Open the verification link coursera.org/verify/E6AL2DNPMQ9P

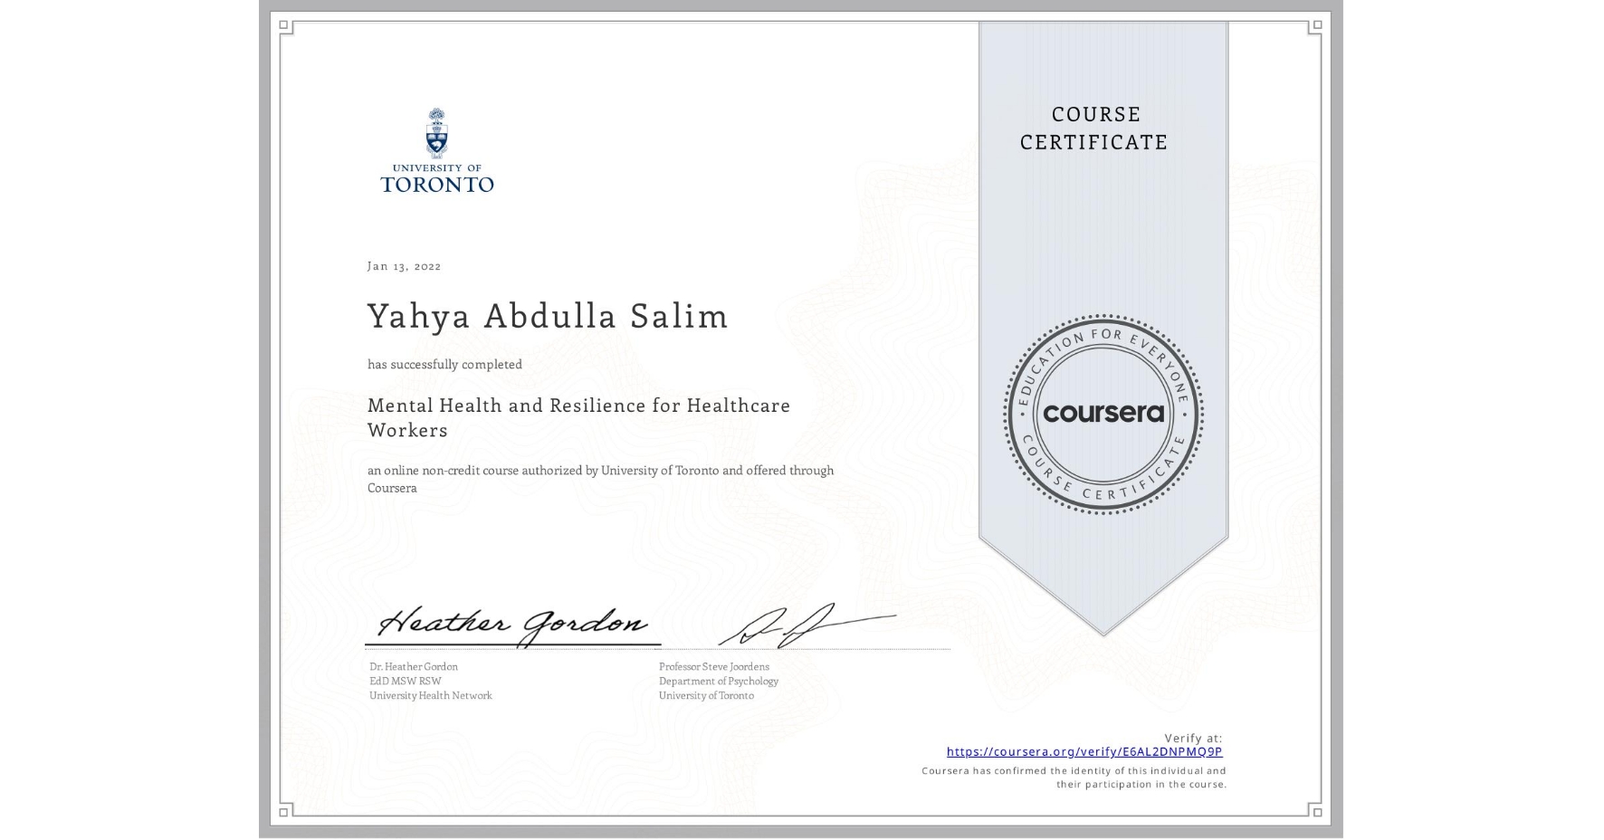[x=1084, y=751]
